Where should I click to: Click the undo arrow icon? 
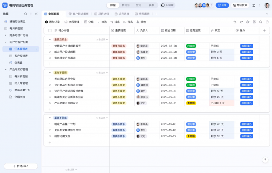(235, 22)
